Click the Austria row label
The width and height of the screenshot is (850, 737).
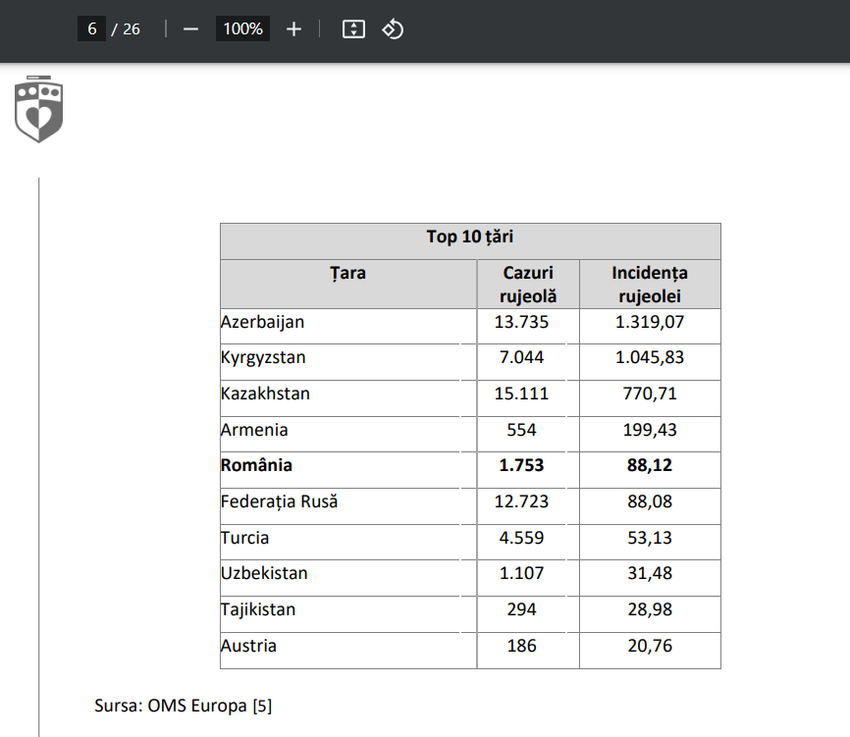pos(249,646)
